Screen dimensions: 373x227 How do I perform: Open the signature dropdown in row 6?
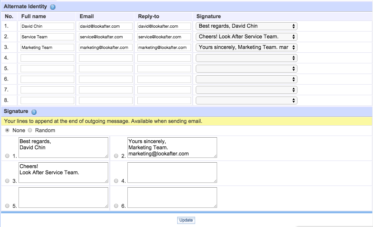pyautogui.click(x=247, y=79)
